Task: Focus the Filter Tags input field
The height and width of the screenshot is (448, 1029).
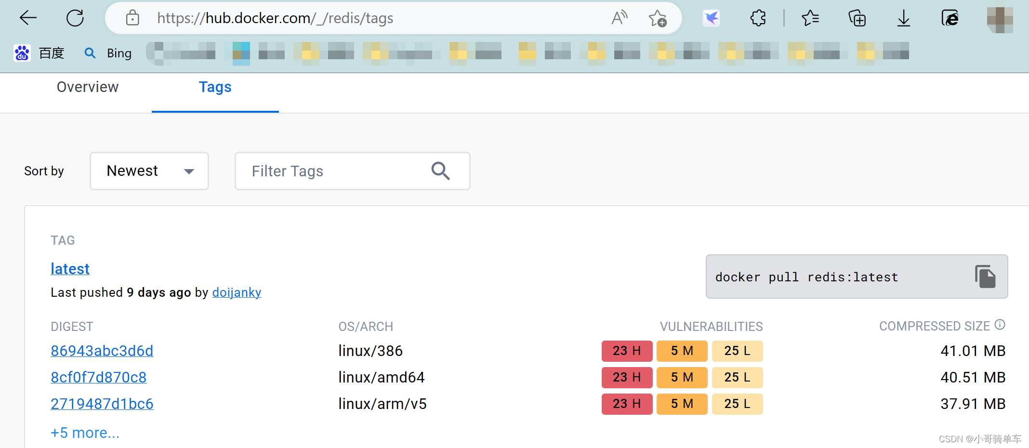Action: pyautogui.click(x=353, y=171)
